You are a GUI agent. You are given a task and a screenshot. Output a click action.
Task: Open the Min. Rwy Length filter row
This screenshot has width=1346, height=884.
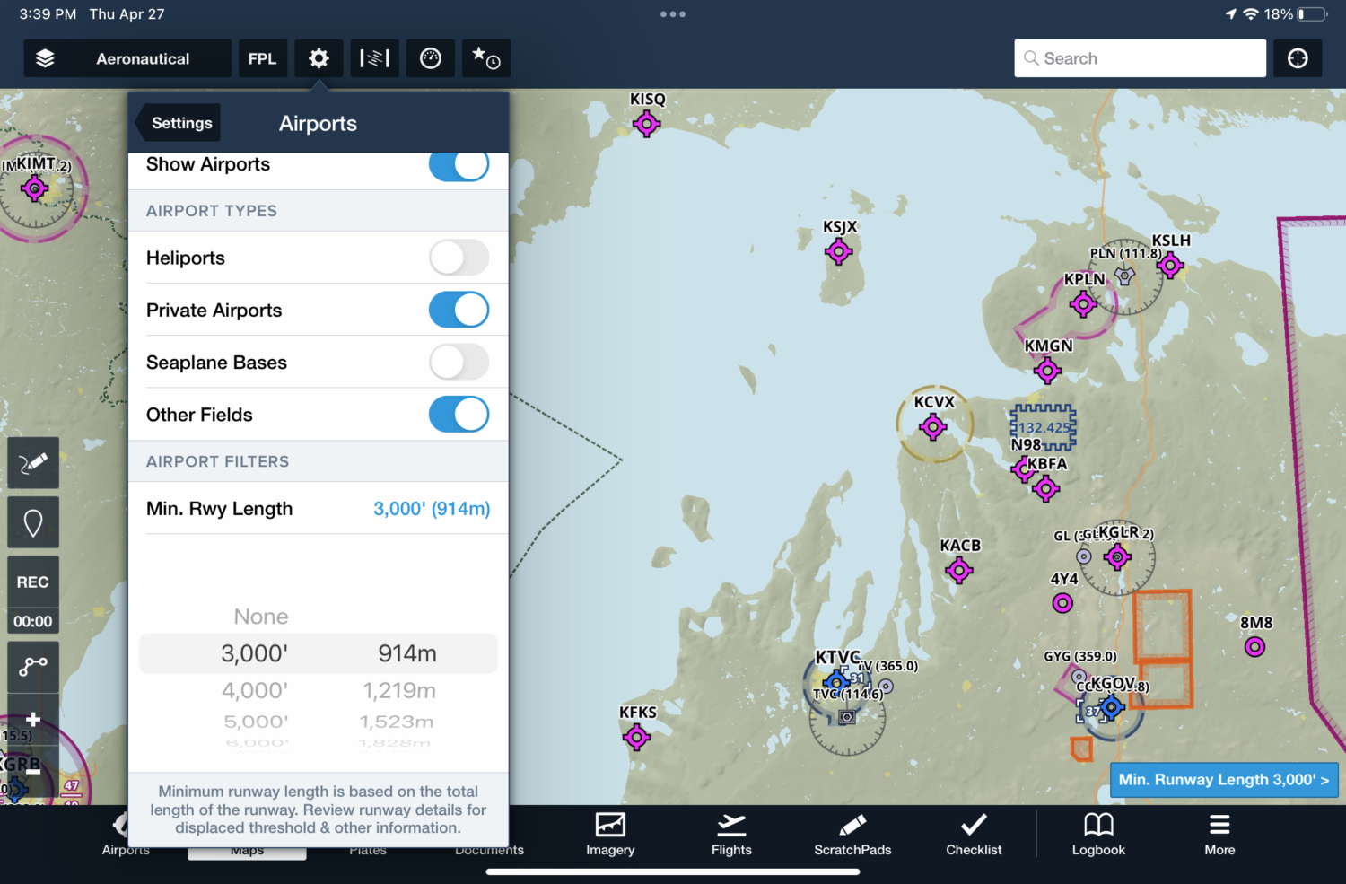click(318, 508)
